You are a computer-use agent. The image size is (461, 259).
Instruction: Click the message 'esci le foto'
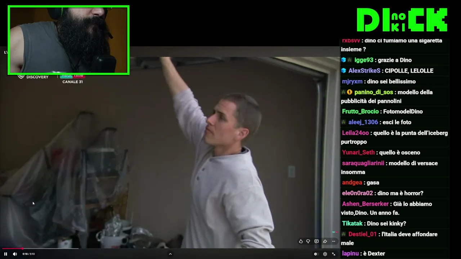pos(397,122)
